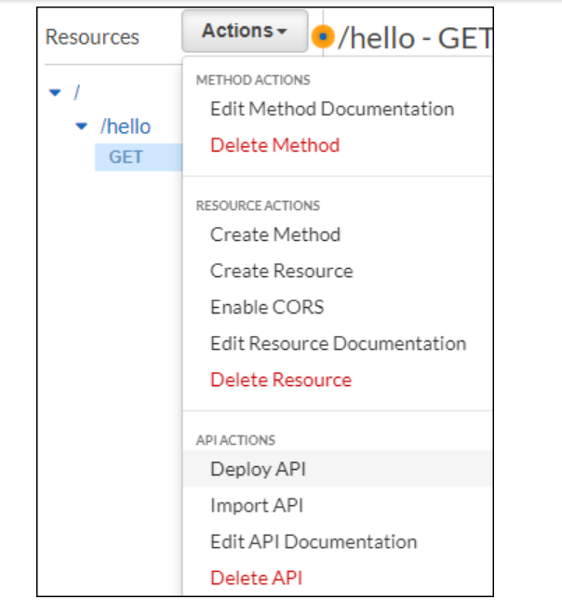562x600 pixels.
Task: Choose Create Method from Resource Actions
Action: point(274,234)
